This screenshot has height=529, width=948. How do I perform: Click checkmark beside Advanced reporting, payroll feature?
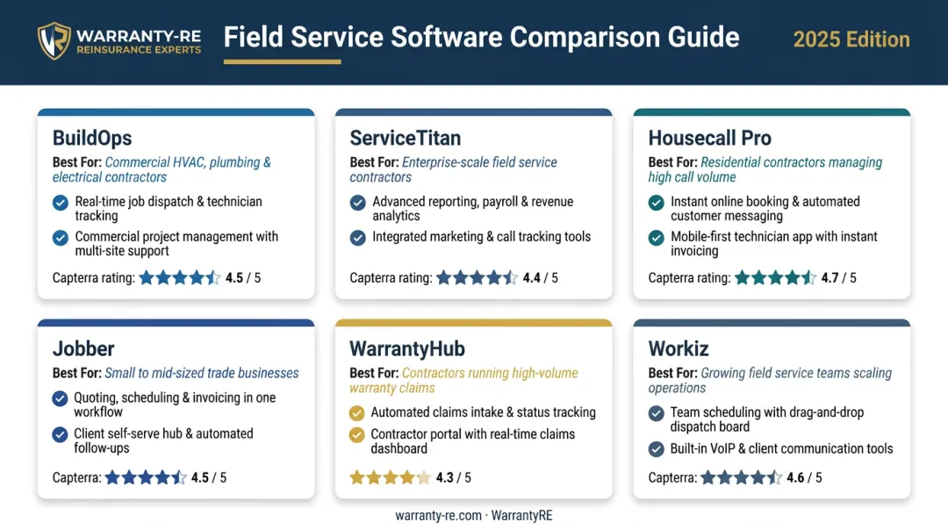click(358, 203)
